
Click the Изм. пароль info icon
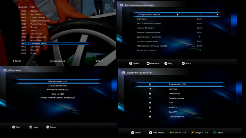[x=150, y=132]
